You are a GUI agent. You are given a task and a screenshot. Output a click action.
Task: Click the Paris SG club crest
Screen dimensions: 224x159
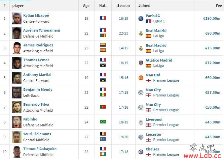141,18
